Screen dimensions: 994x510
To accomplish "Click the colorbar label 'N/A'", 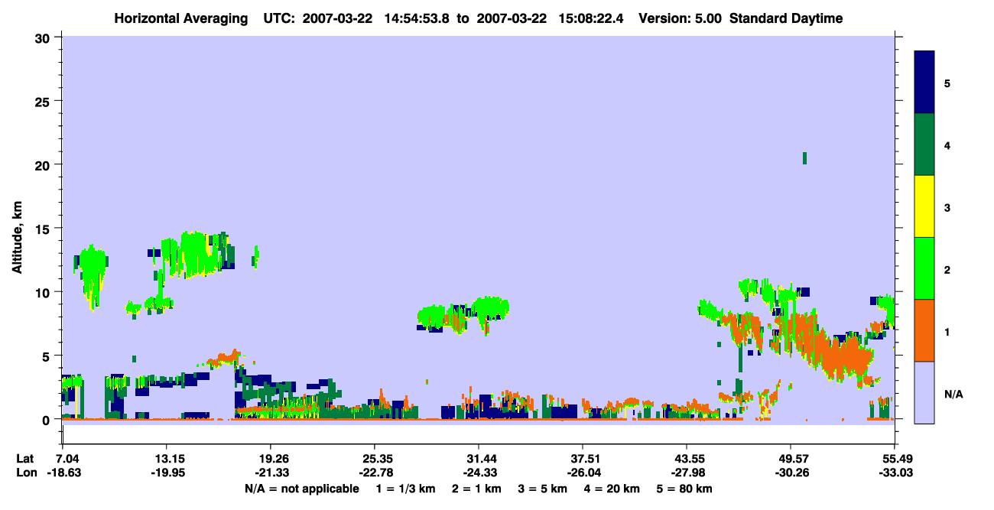I will 953,394.
